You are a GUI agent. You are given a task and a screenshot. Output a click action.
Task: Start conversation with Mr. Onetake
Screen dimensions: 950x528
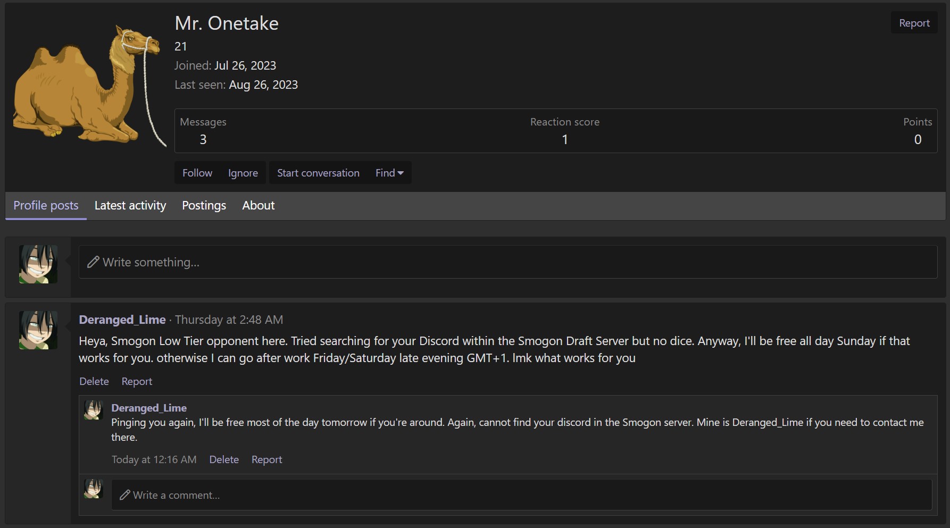318,173
